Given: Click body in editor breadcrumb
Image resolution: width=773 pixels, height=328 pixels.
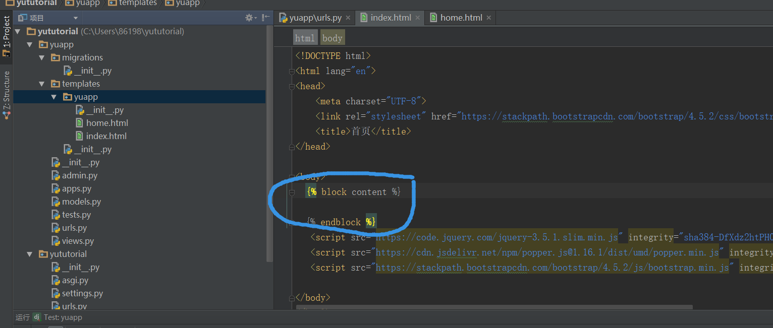Looking at the screenshot, I should pyautogui.click(x=332, y=38).
